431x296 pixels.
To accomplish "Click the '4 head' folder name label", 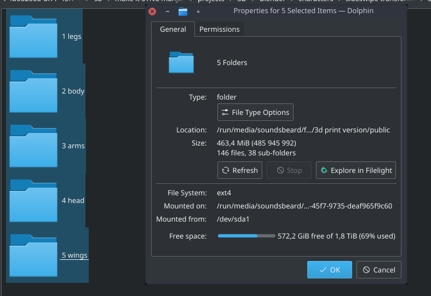I will (x=73, y=200).
